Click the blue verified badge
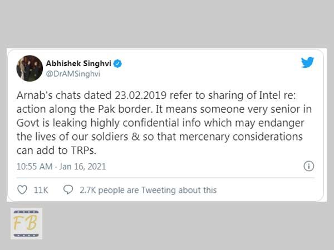 tap(117, 63)
